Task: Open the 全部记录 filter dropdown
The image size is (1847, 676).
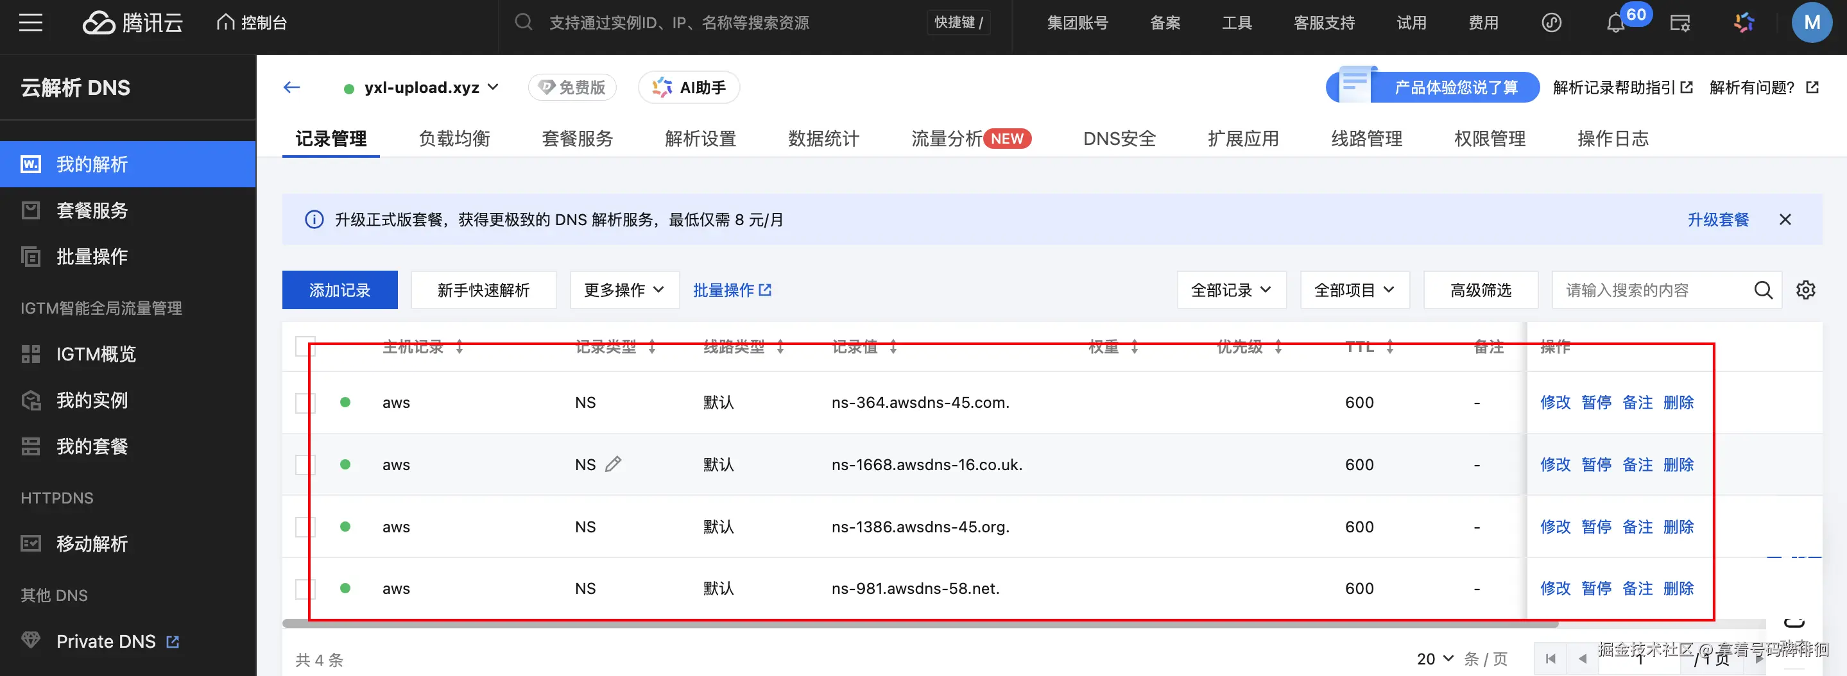Action: coord(1232,291)
